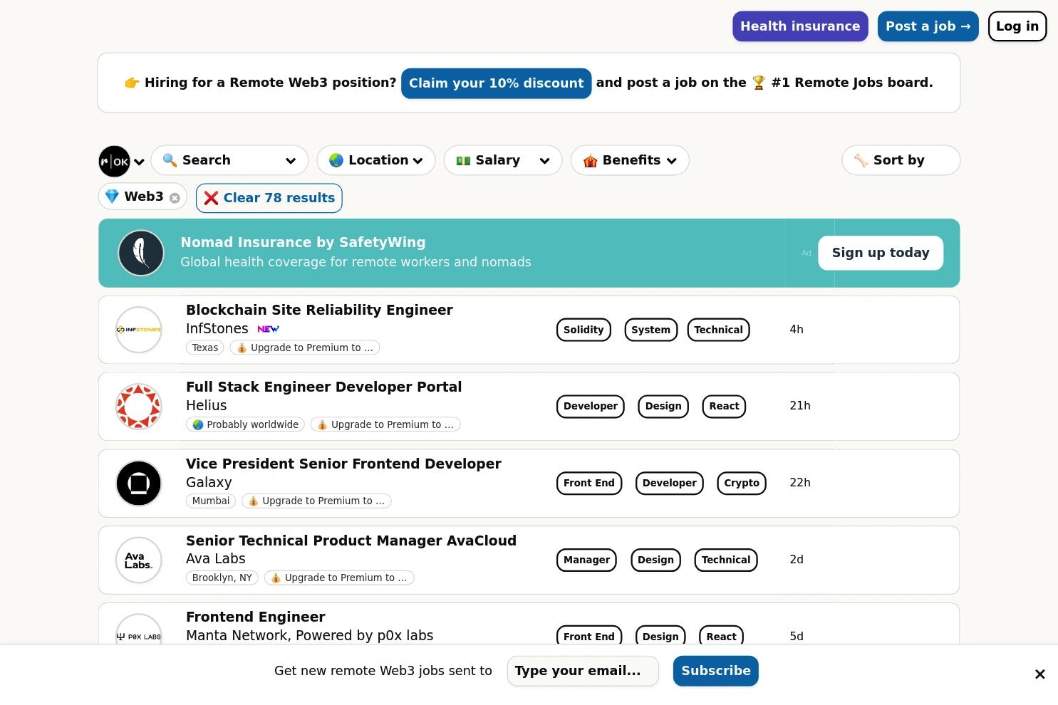Click Upgrade to Premium on Ava Labs job
Viewport: 1058px width, 705px height.
tap(339, 578)
